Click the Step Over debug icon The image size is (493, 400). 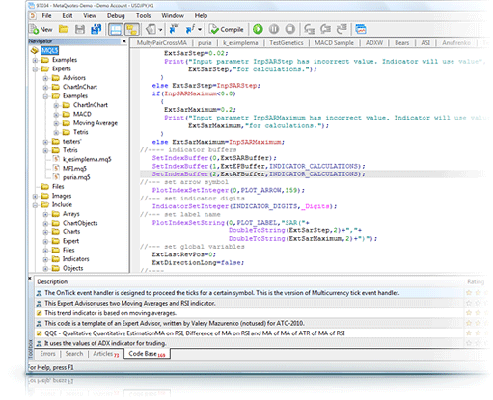pyautogui.click(x=325, y=29)
